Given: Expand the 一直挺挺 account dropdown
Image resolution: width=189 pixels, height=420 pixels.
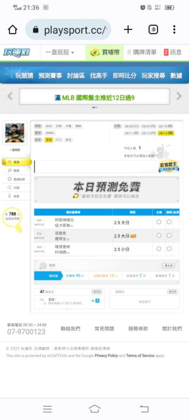Looking at the screenshot, I should click(x=60, y=52).
